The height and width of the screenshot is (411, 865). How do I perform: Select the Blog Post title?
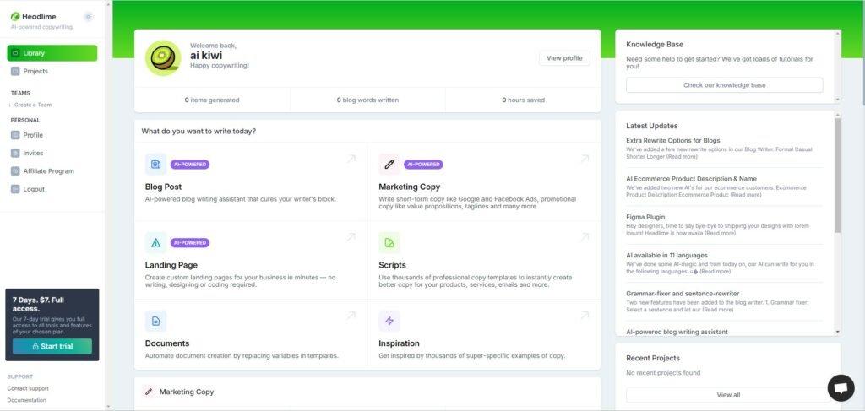pyautogui.click(x=163, y=187)
